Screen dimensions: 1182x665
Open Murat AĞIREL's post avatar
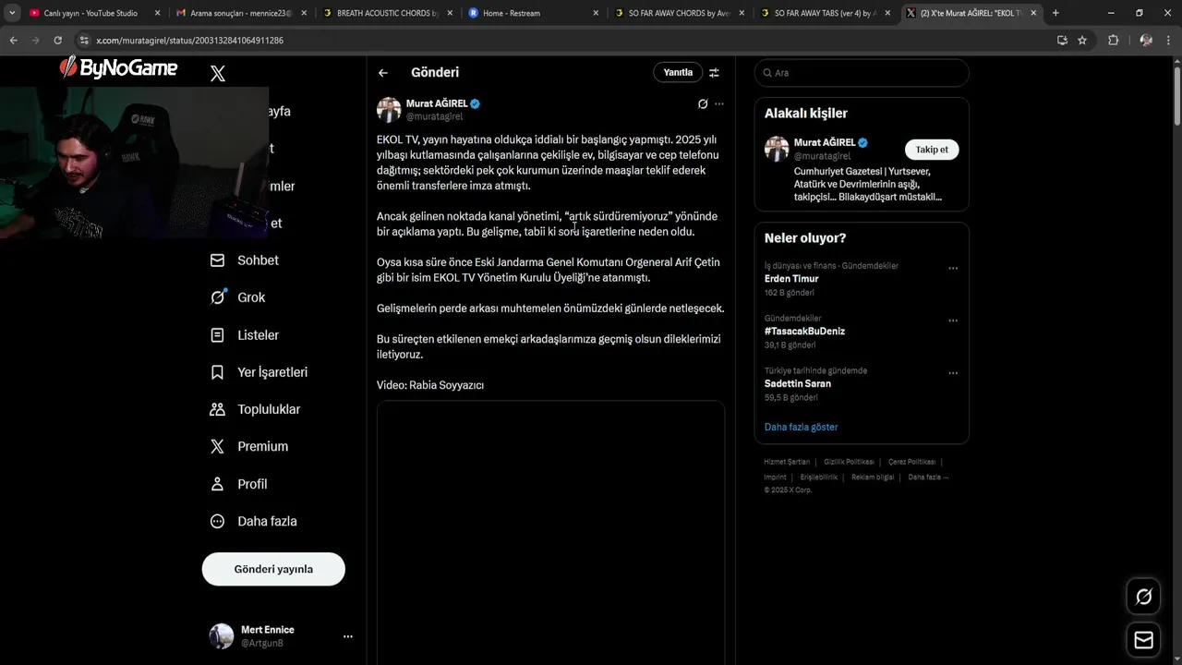pyautogui.click(x=389, y=109)
